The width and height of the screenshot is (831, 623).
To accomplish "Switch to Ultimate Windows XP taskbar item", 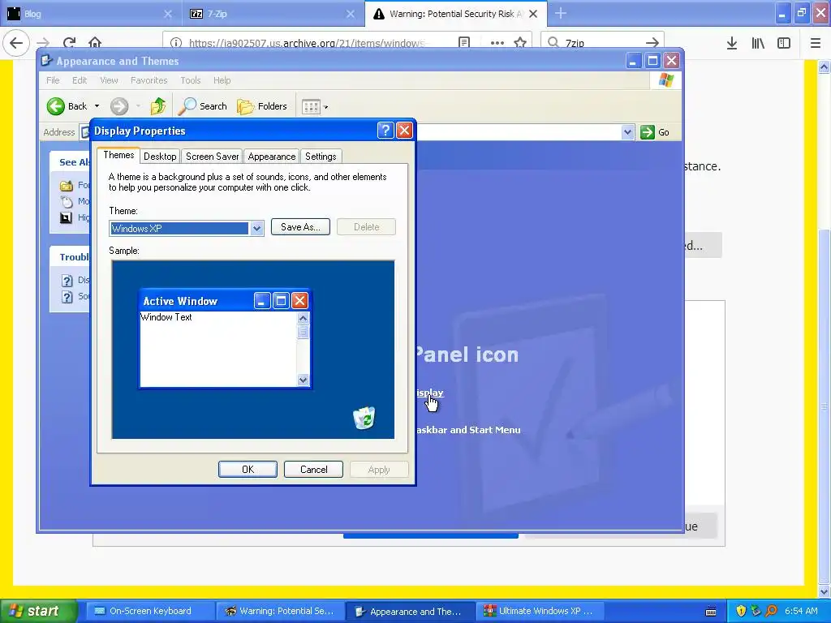I will click(538, 611).
